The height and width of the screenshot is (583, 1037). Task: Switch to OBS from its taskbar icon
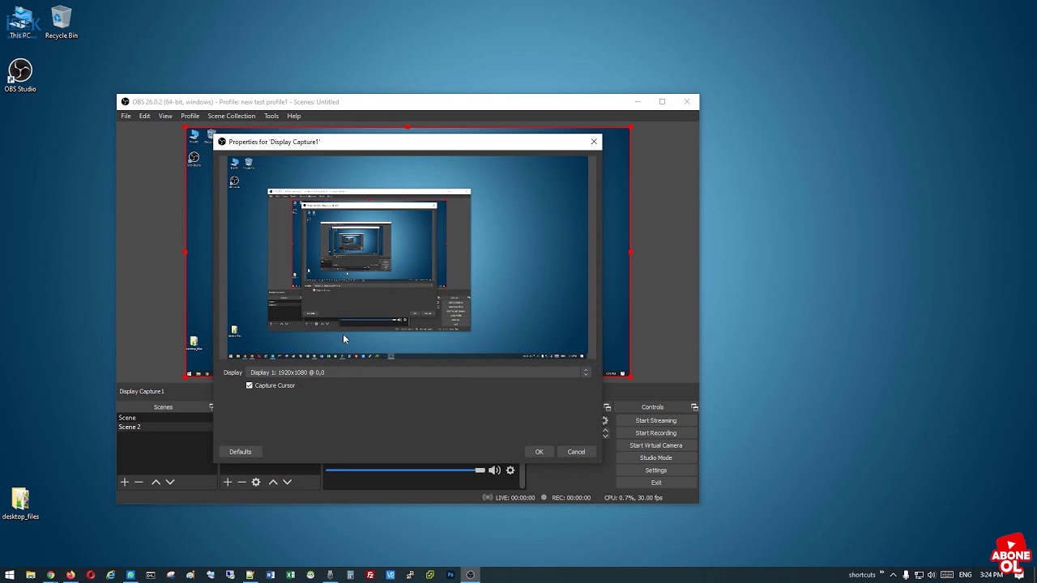tap(470, 575)
